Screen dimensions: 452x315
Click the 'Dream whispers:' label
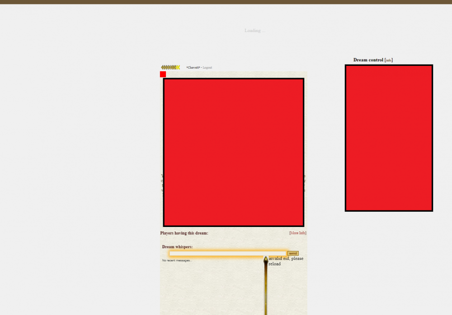(177, 247)
